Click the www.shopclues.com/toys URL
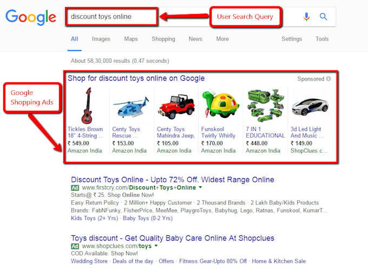This screenshot has width=368, height=270. click(117, 246)
